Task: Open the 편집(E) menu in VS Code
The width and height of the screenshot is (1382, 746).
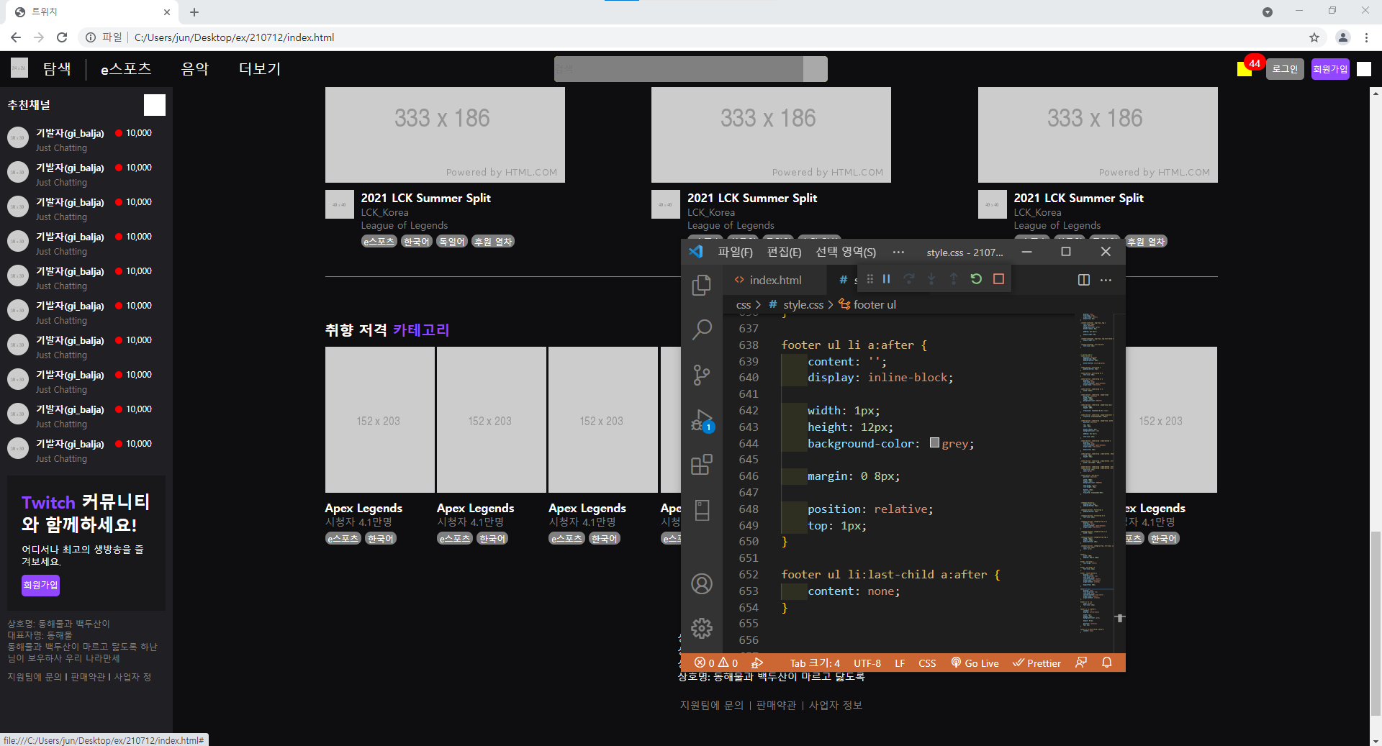Action: [784, 252]
